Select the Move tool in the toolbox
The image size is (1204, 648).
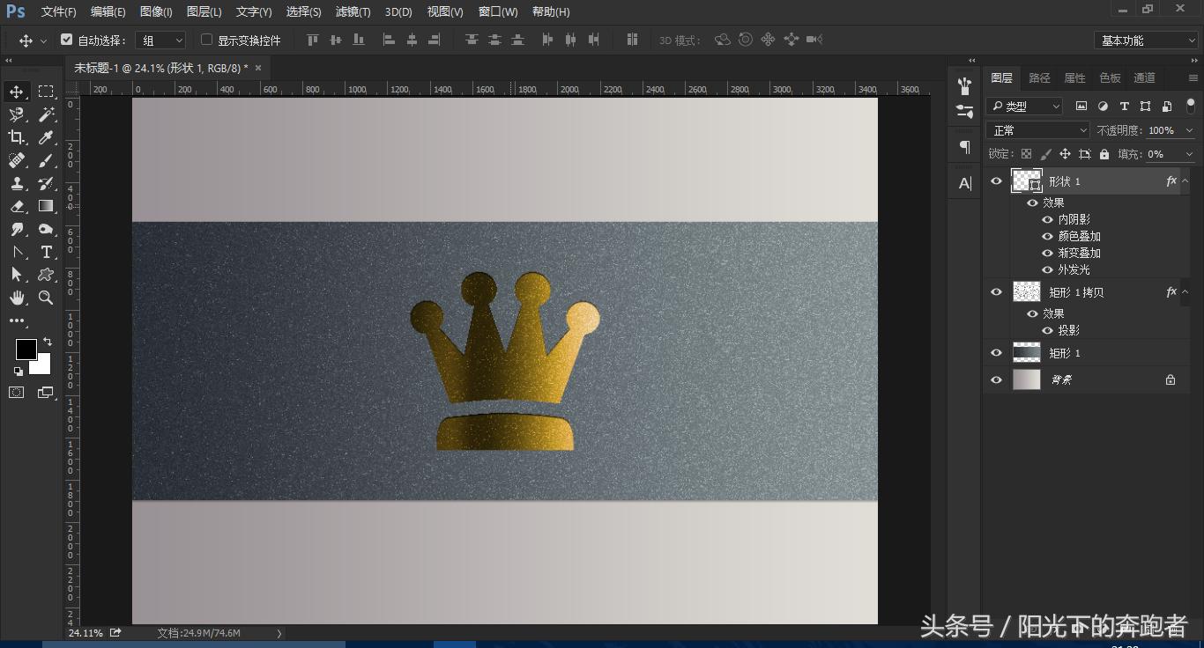[x=17, y=92]
